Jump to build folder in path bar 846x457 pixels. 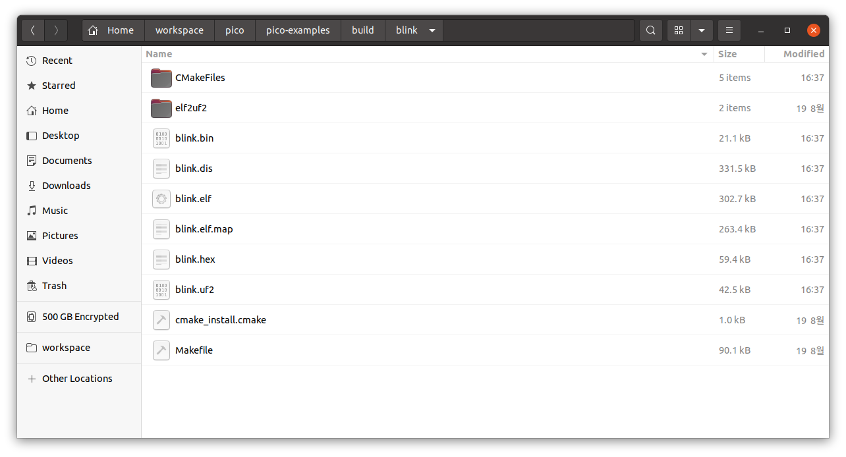click(x=363, y=30)
